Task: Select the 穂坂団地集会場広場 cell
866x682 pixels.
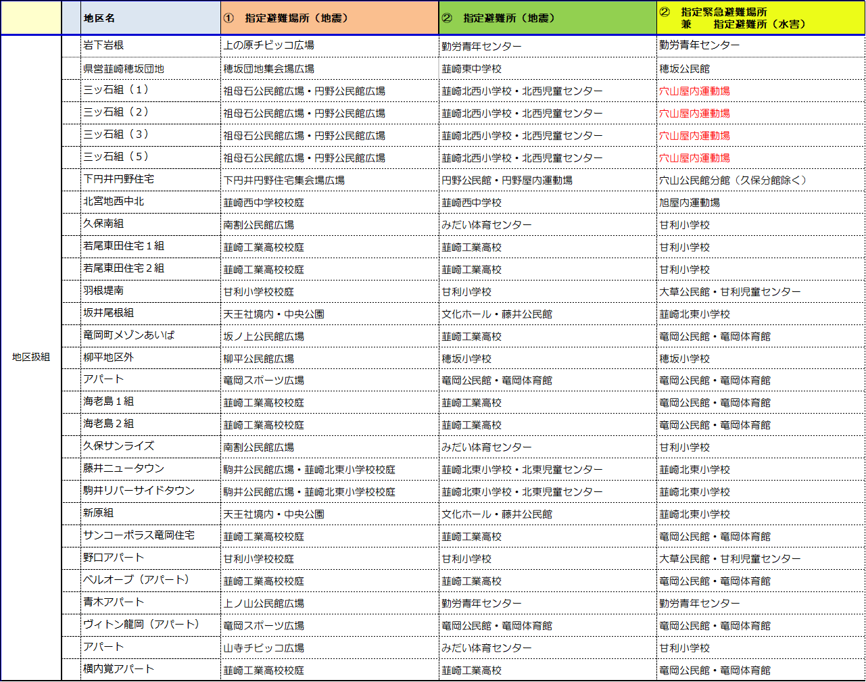Action: 330,68
